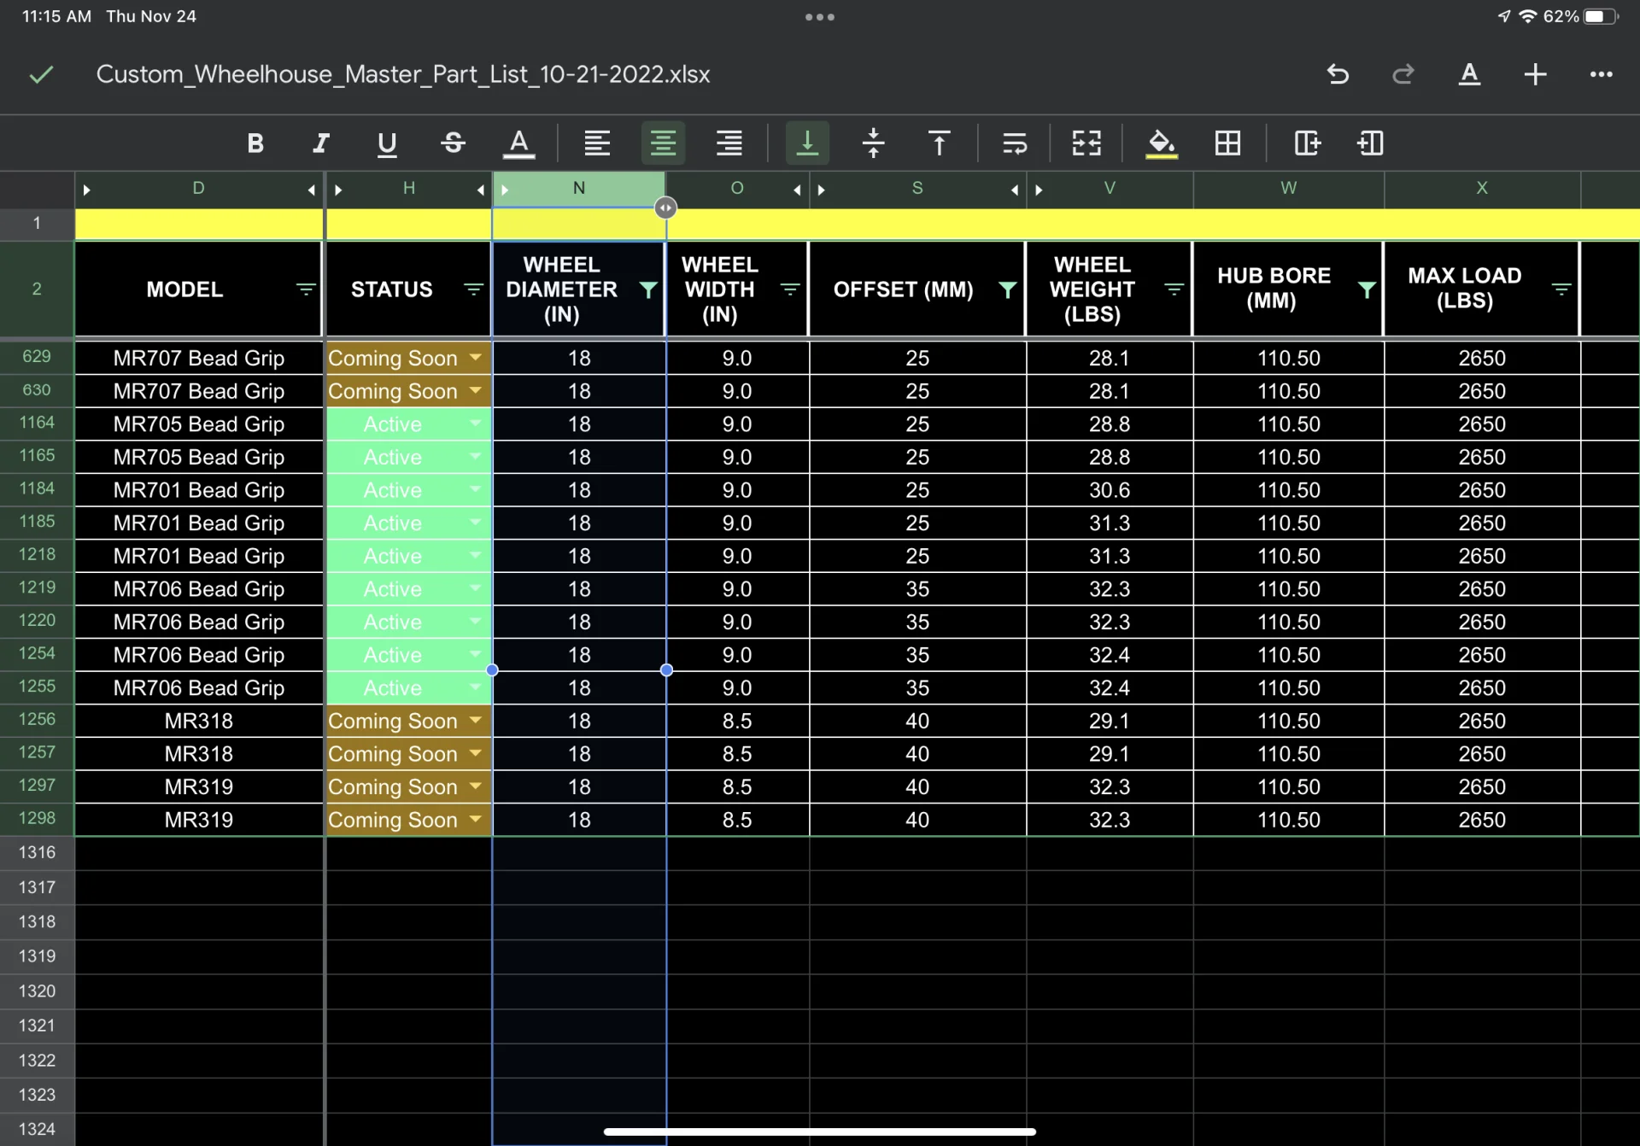This screenshot has height=1146, width=1640.
Task: Toggle bold formatting
Action: (255, 143)
